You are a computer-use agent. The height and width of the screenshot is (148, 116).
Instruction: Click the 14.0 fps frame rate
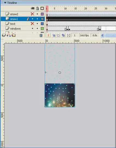[x=84, y=35]
